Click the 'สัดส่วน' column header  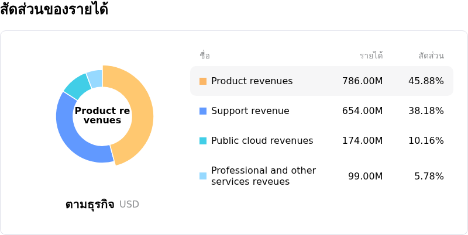click(x=431, y=55)
